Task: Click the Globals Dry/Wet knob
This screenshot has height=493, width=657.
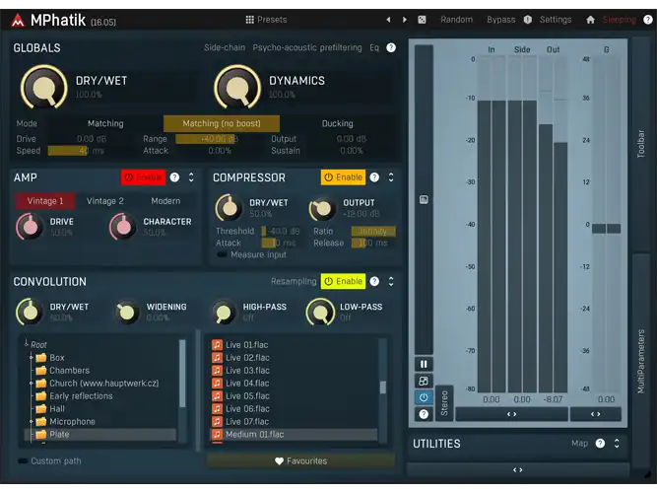Action: tap(44, 88)
